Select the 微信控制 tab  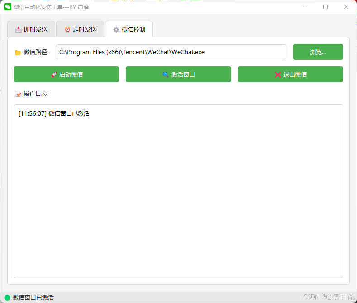point(129,29)
